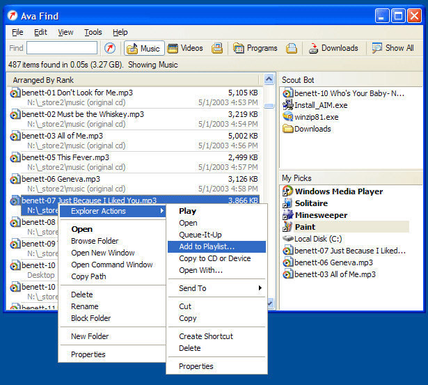This screenshot has width=428, height=385.
Task: Expand the Explorer Actions submenu
Action: pyautogui.click(x=113, y=211)
